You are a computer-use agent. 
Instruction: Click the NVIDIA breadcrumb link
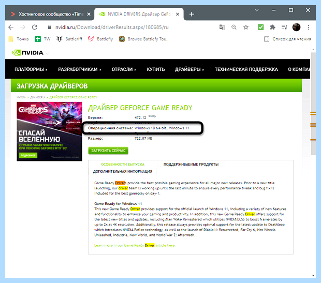pos(21,97)
